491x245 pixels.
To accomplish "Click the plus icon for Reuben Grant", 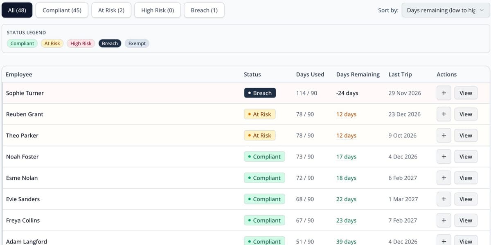I will (x=444, y=114).
